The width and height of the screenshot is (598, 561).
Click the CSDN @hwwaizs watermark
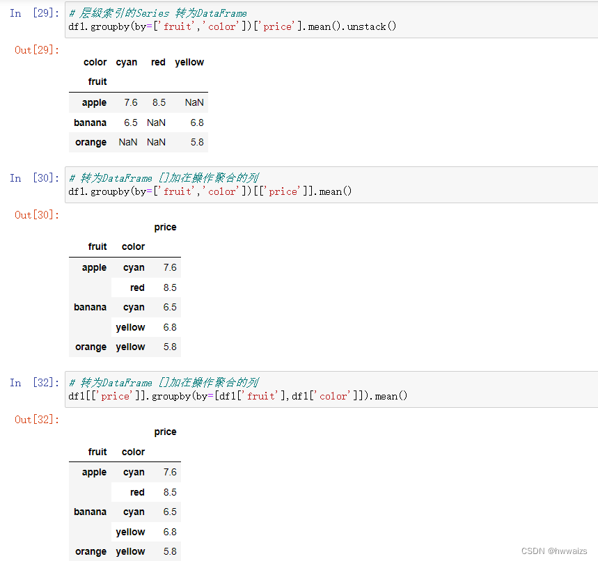pyautogui.click(x=554, y=551)
